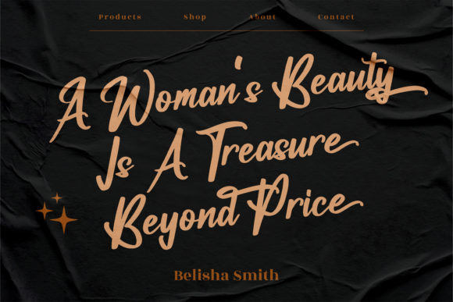Click the medium sparkle star on left
453x302 pixels.
point(45,211)
